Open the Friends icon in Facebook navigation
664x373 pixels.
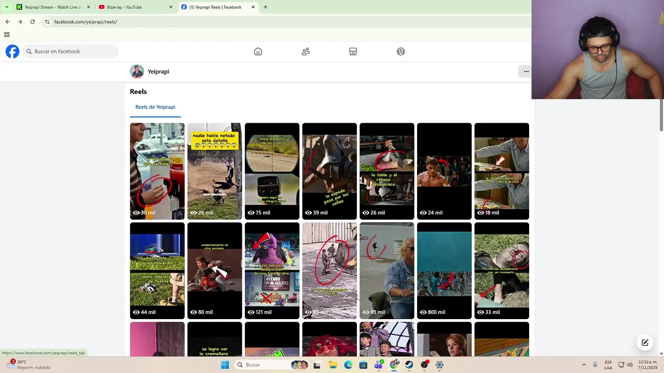tap(306, 51)
